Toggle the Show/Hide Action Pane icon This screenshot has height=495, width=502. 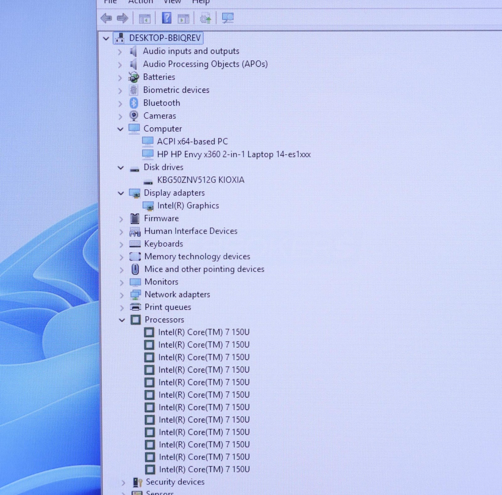pos(183,18)
